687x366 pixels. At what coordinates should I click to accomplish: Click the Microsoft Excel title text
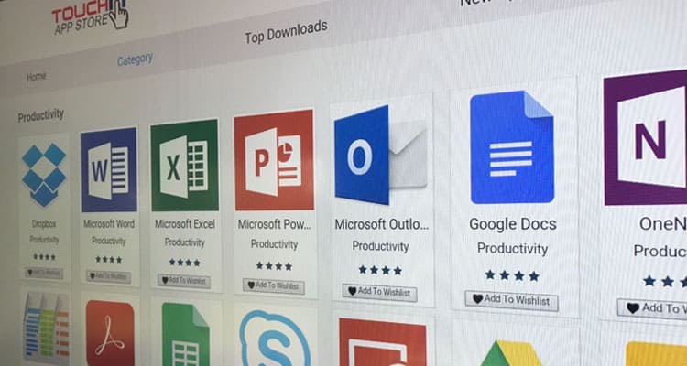tap(185, 224)
